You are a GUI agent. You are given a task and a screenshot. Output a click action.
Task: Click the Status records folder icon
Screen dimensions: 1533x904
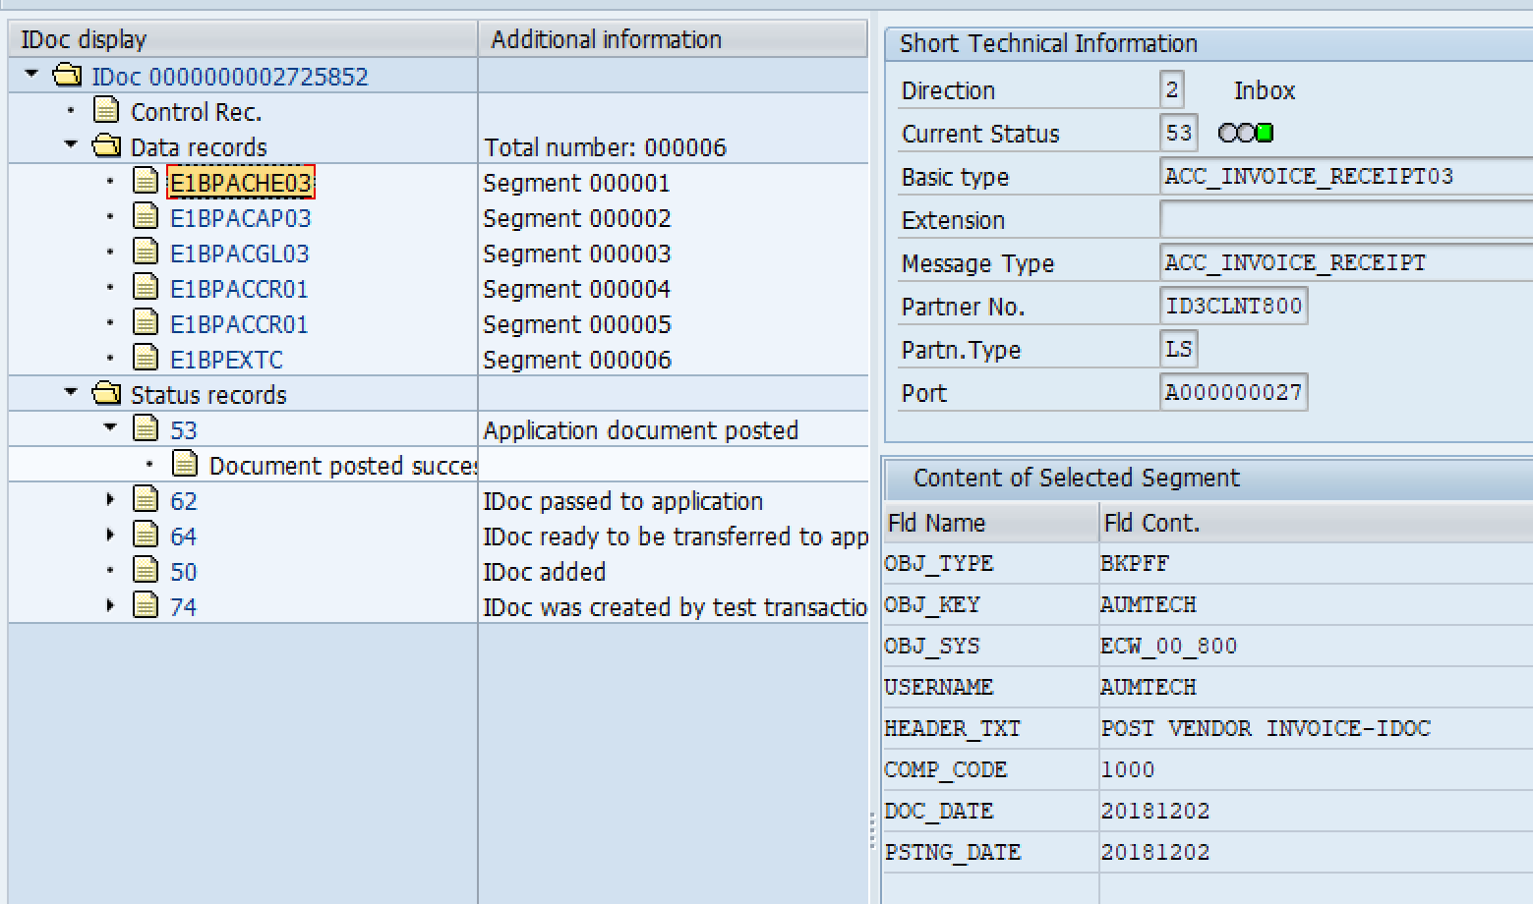click(x=106, y=394)
